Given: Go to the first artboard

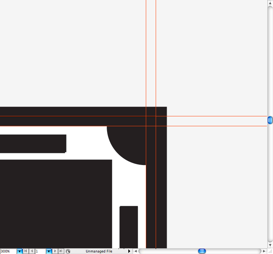Looking at the screenshot, I should pyautogui.click(x=25, y=251).
